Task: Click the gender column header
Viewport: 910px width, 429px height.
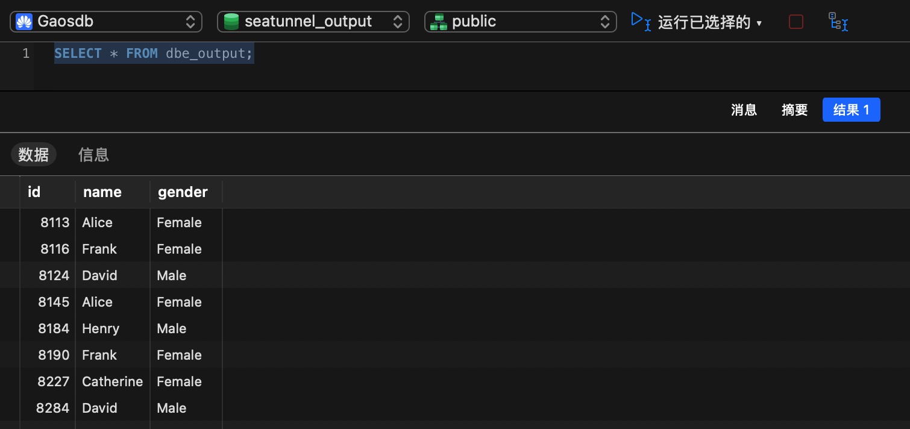Action: tap(183, 192)
